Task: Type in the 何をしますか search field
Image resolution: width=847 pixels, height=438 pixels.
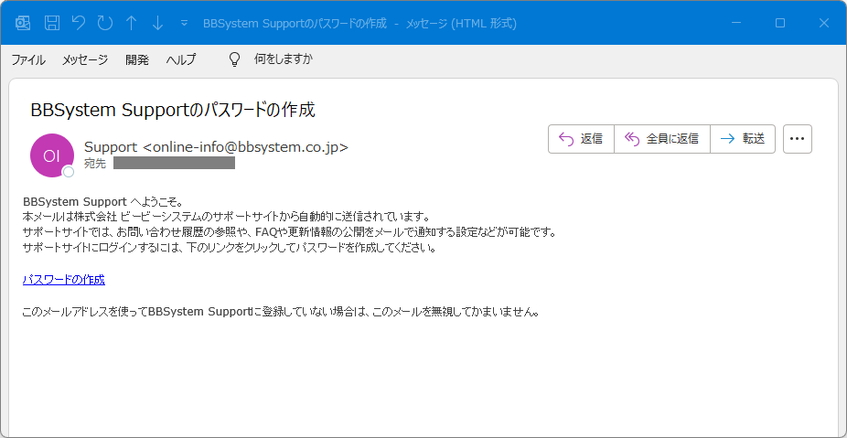Action: click(284, 59)
